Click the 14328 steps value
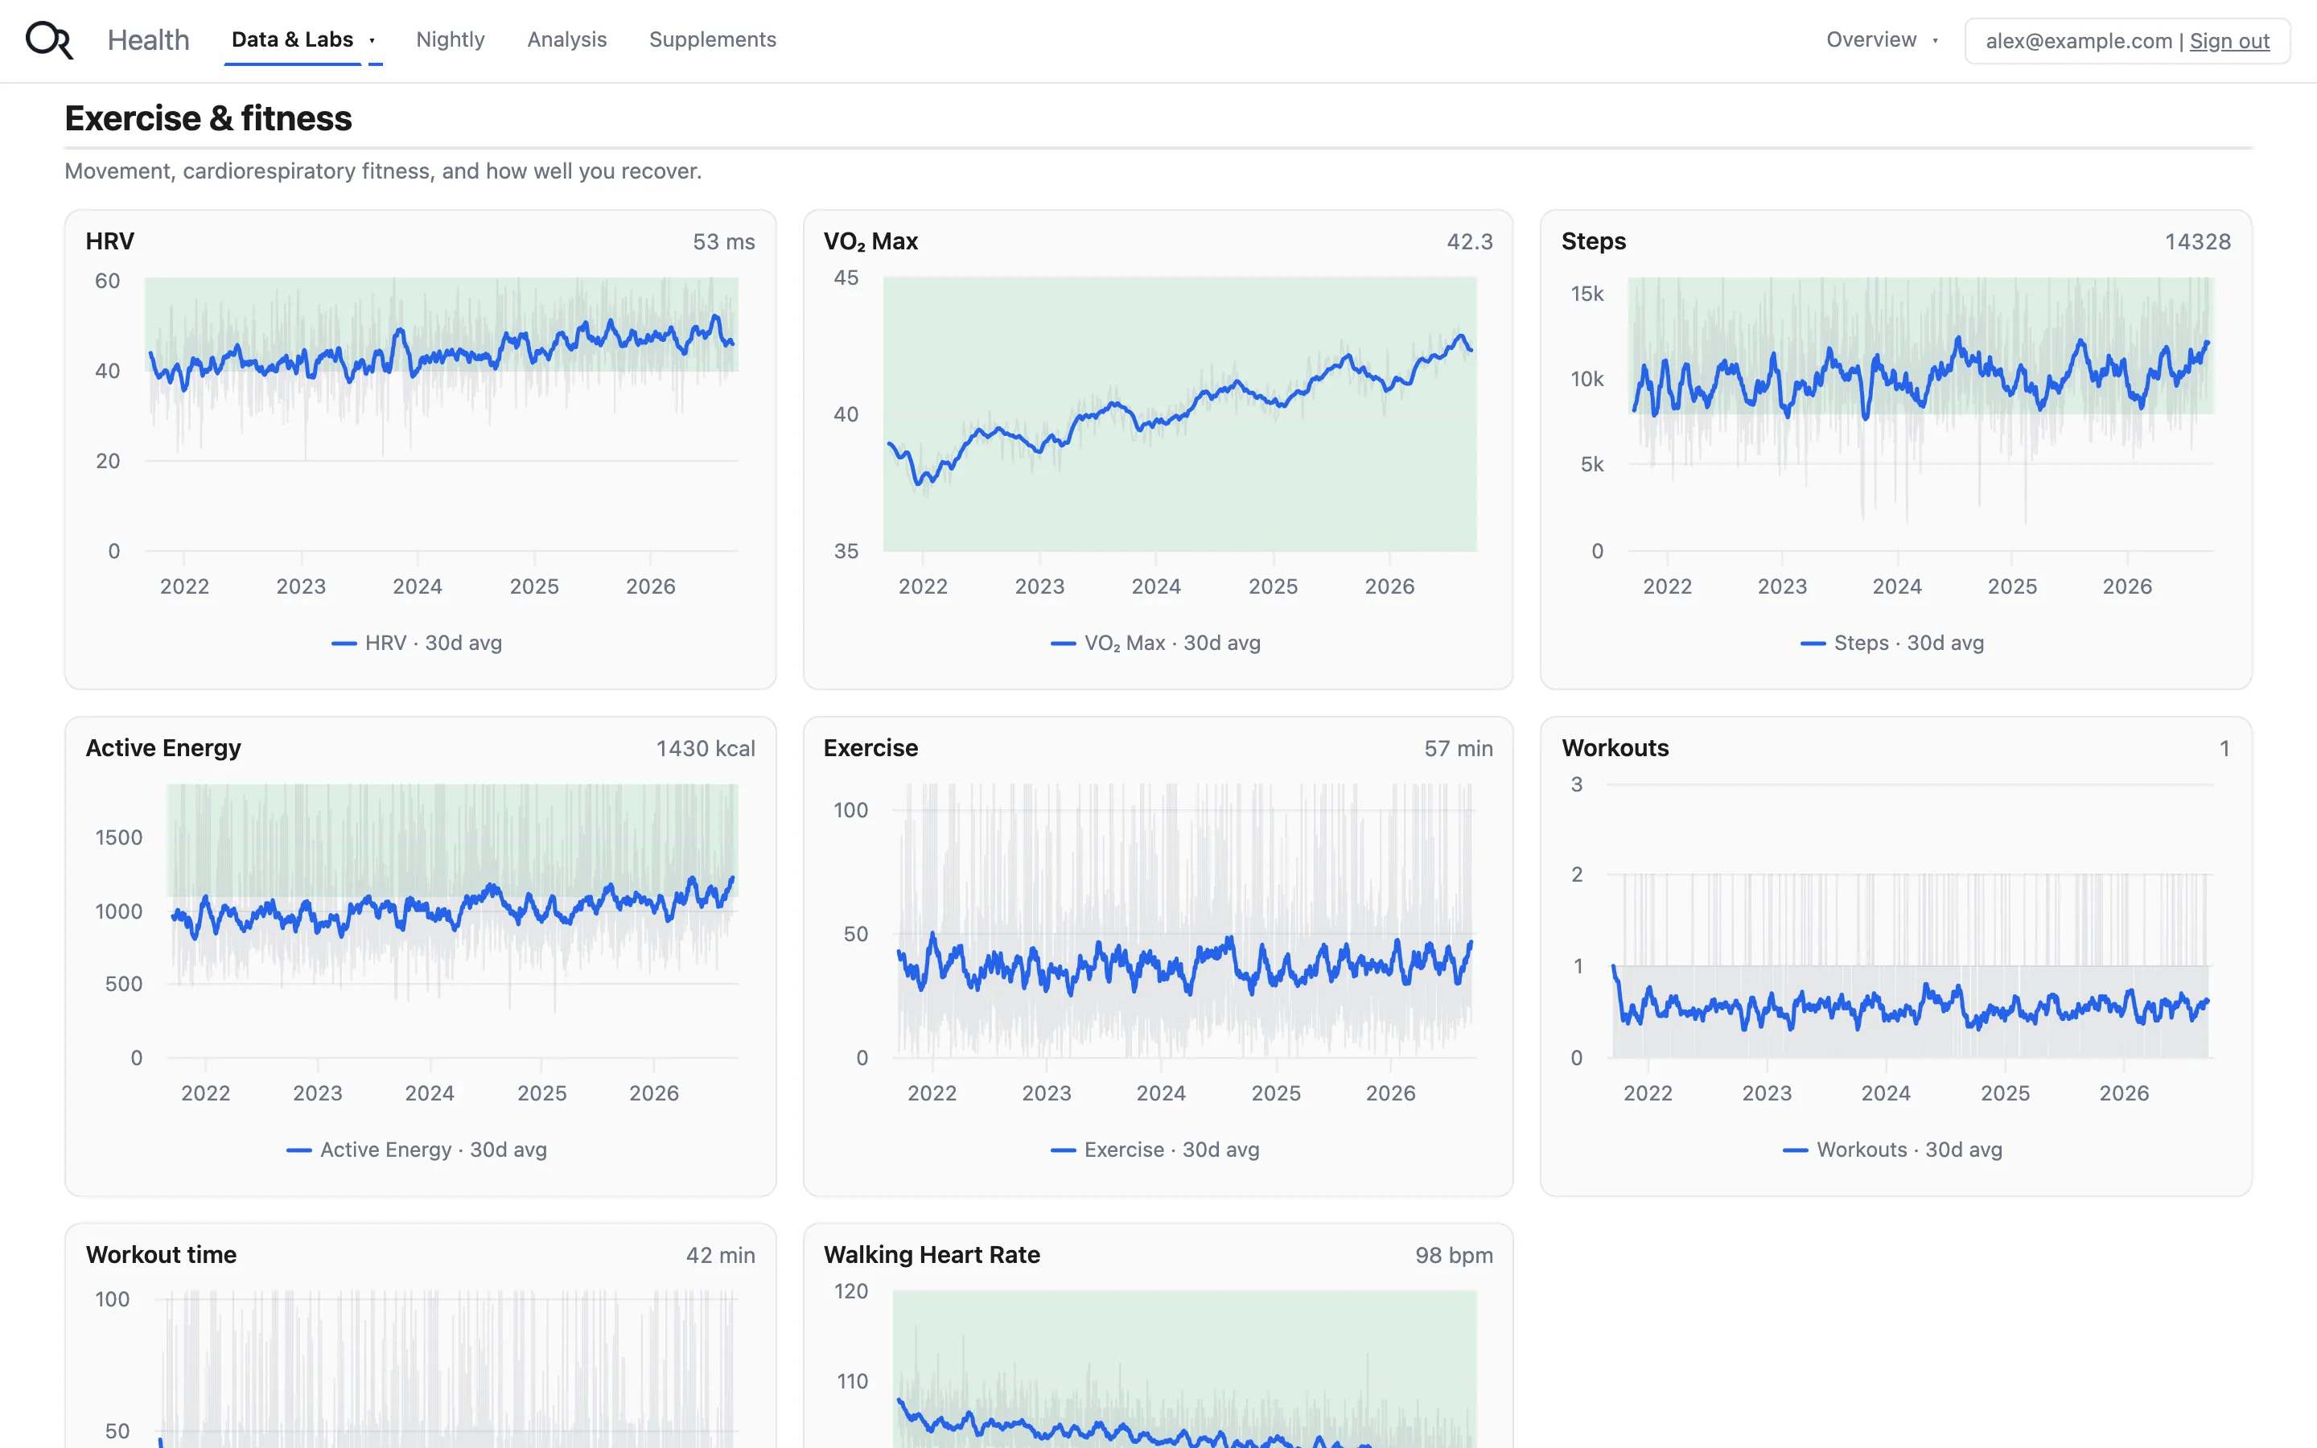 pos(2198,242)
